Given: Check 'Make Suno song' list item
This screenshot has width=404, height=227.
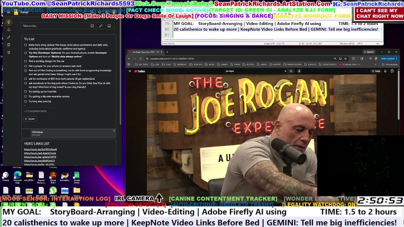Looking at the screenshot, I should point(26,45).
